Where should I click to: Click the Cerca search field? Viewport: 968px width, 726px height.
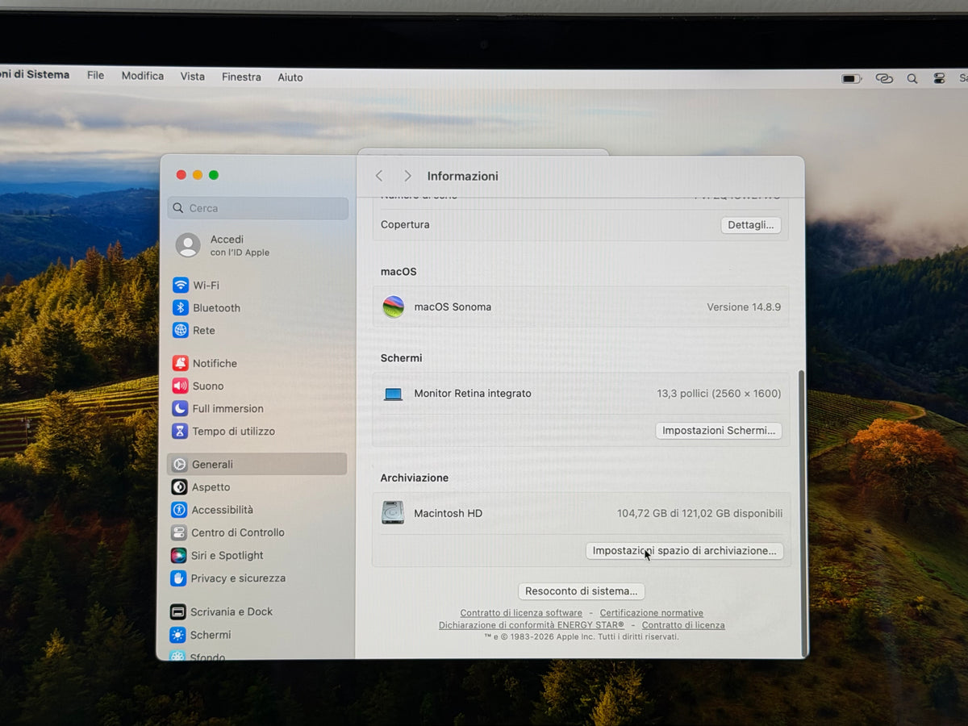[x=258, y=208]
